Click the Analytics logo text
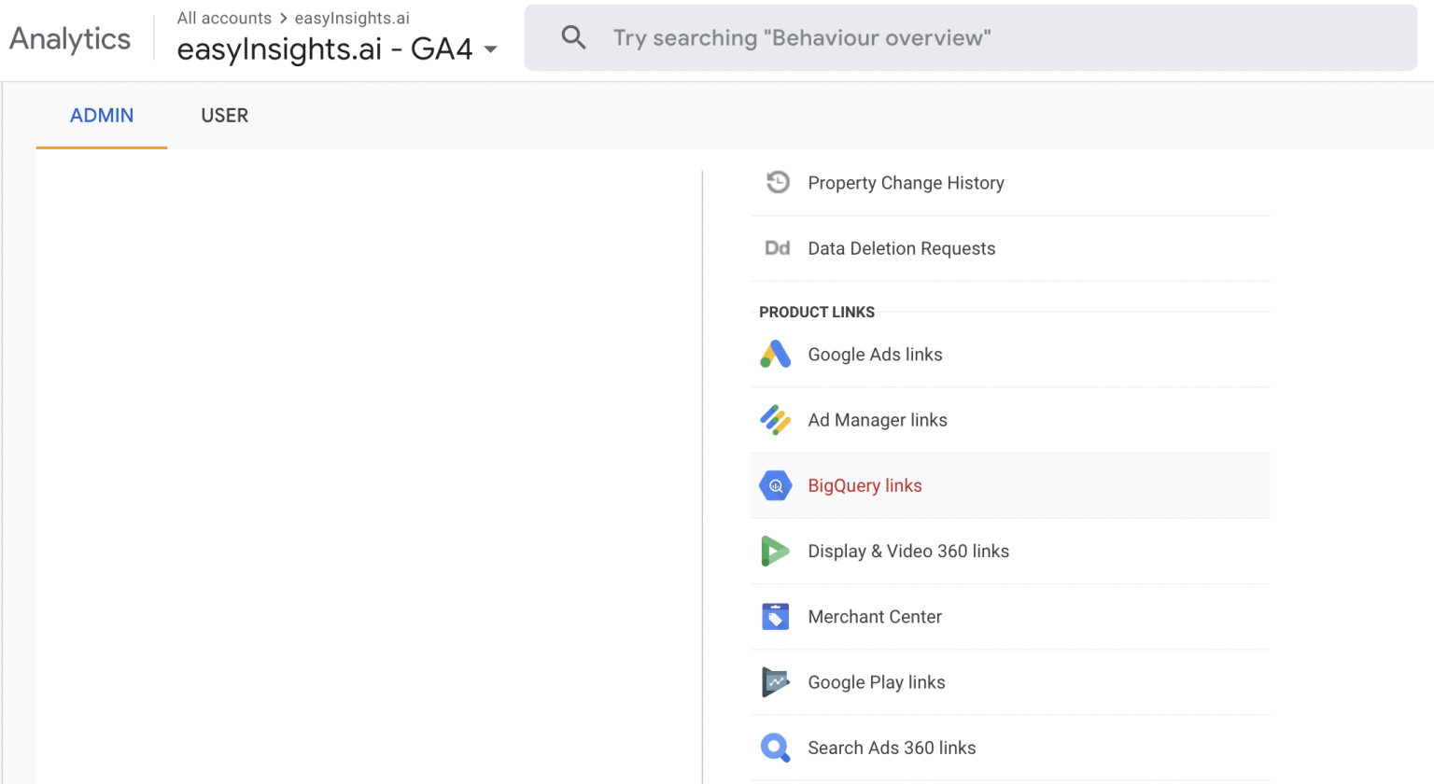This screenshot has width=1434, height=784. click(70, 39)
